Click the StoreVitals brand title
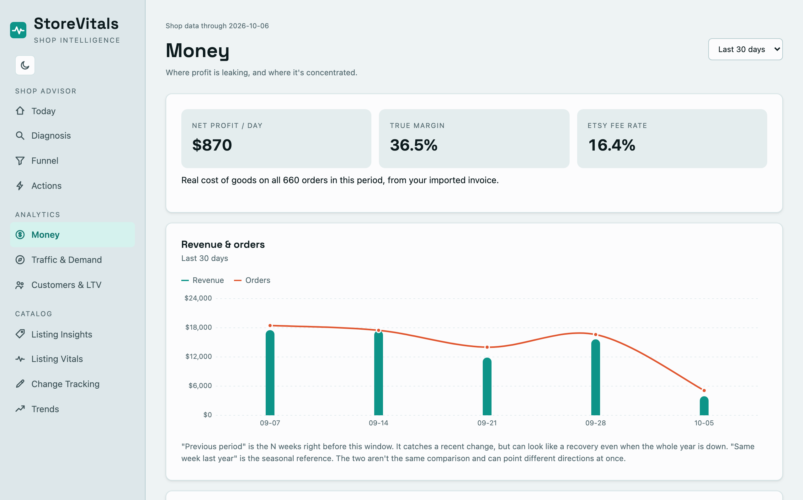Viewport: 803px width, 500px height. [x=76, y=24]
